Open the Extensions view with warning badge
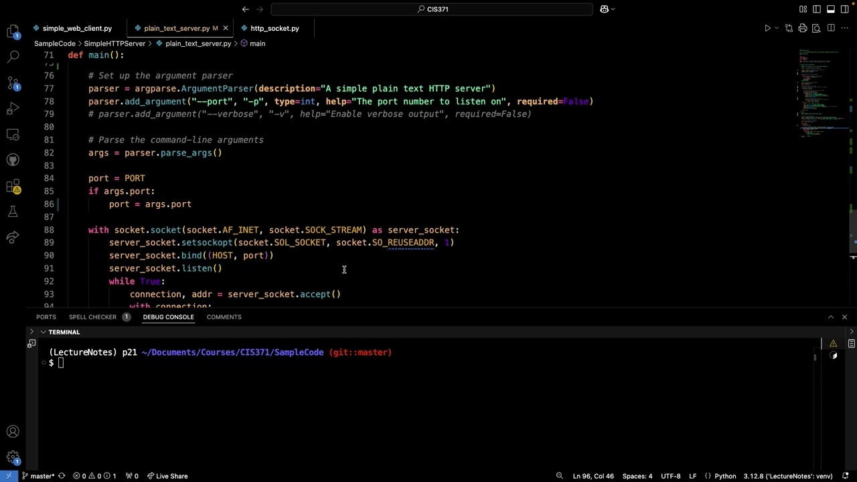The height and width of the screenshot is (482, 857). tap(13, 186)
